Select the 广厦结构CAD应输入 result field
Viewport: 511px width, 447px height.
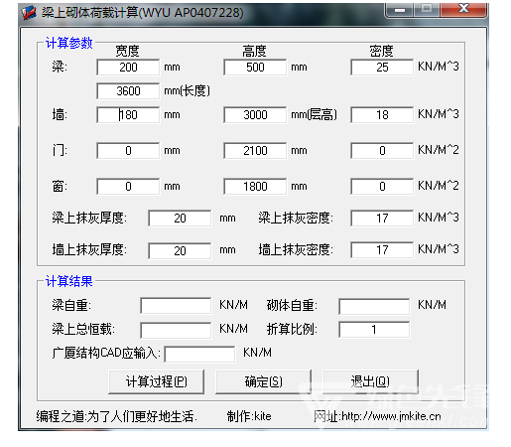pos(199,354)
